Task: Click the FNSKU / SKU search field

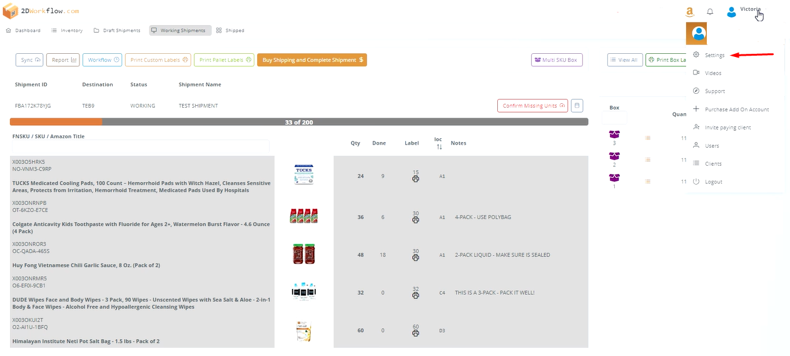Action: coord(141,146)
